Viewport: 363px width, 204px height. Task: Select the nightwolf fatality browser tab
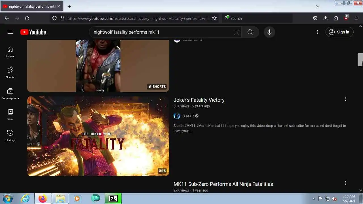(32, 6)
